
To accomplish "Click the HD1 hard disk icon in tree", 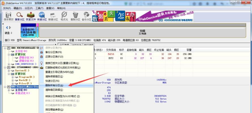I will tap(9, 67).
